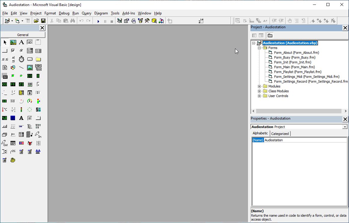This screenshot has height=223, width=349.
Task: Click the Find binoculars icon
Action: (x=72, y=21)
